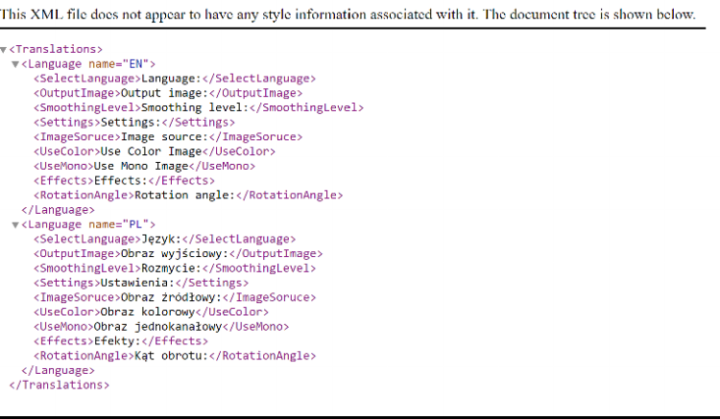Click the 'Język:' SelectLanguage line
Image resolution: width=720 pixels, height=419 pixels.
click(164, 239)
